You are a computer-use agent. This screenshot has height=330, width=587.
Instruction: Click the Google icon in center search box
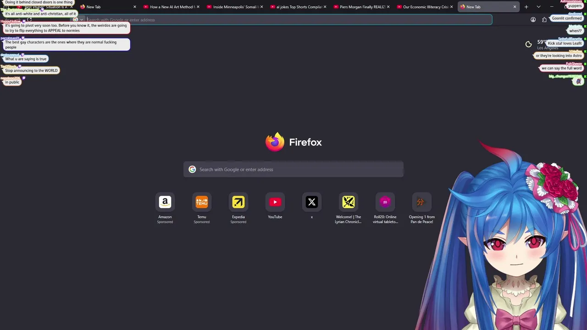192,170
